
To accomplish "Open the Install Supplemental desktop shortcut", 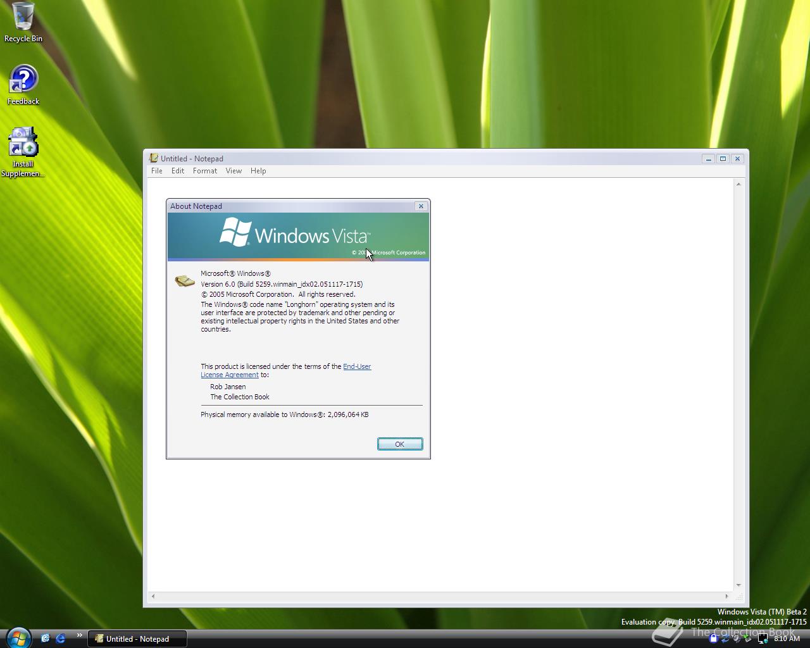I will tap(23, 153).
